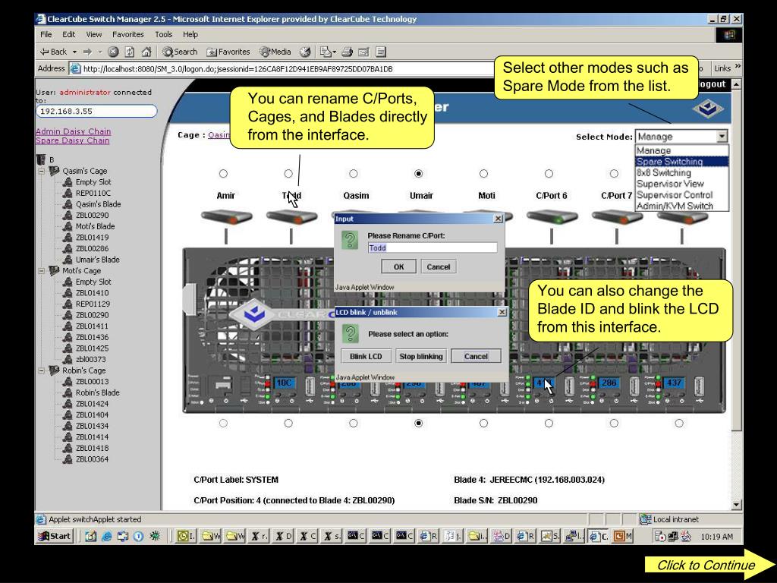Select the radio button above Amir
The height and width of the screenshot is (583, 777).
(x=223, y=174)
